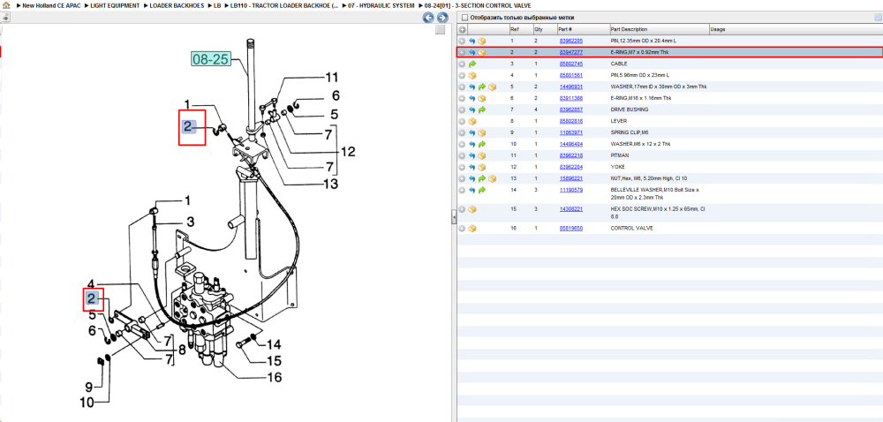Open LOADER BACKHOES breadcrumb
Image resolution: width=883 pixels, height=422 pixels.
coord(177,5)
